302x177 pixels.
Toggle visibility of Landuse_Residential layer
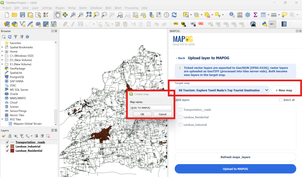(x=7, y=151)
